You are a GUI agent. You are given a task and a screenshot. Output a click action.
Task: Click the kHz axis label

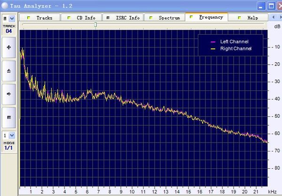point(272,192)
